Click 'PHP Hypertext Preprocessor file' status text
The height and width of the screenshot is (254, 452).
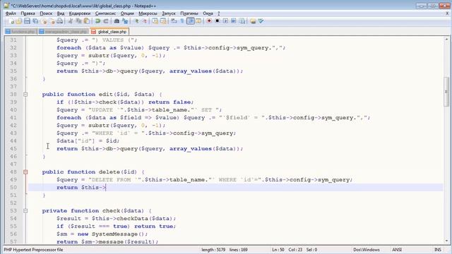click(33, 250)
